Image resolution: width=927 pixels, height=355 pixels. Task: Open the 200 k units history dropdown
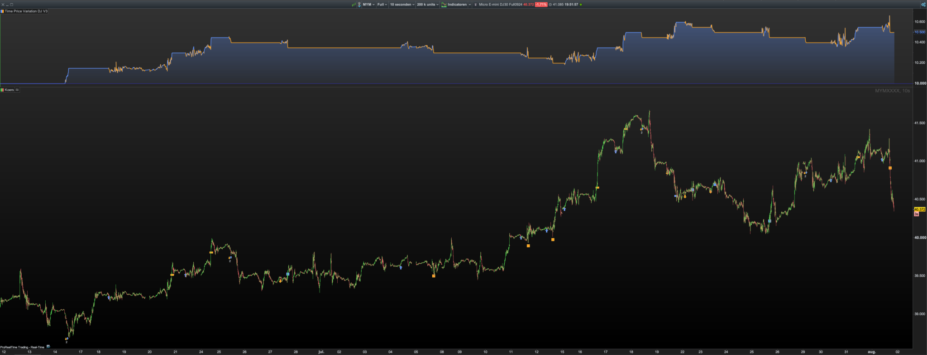[x=428, y=5]
